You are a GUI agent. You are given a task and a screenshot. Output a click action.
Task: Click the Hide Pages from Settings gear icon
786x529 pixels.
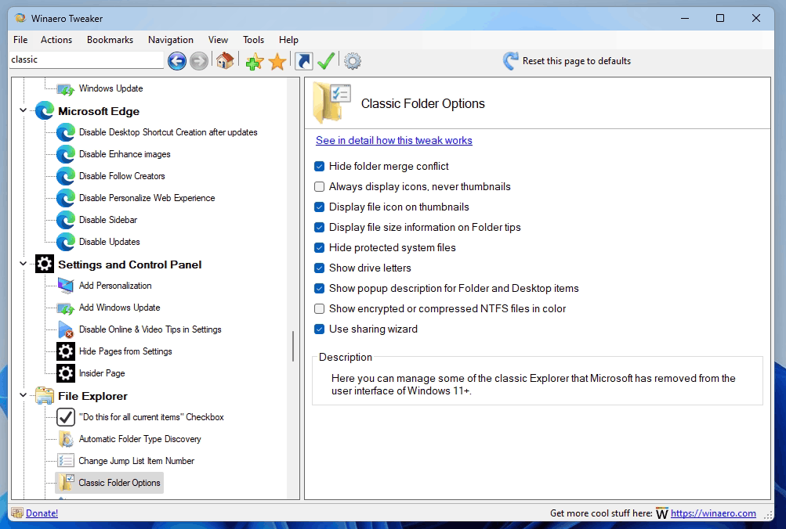tap(66, 351)
